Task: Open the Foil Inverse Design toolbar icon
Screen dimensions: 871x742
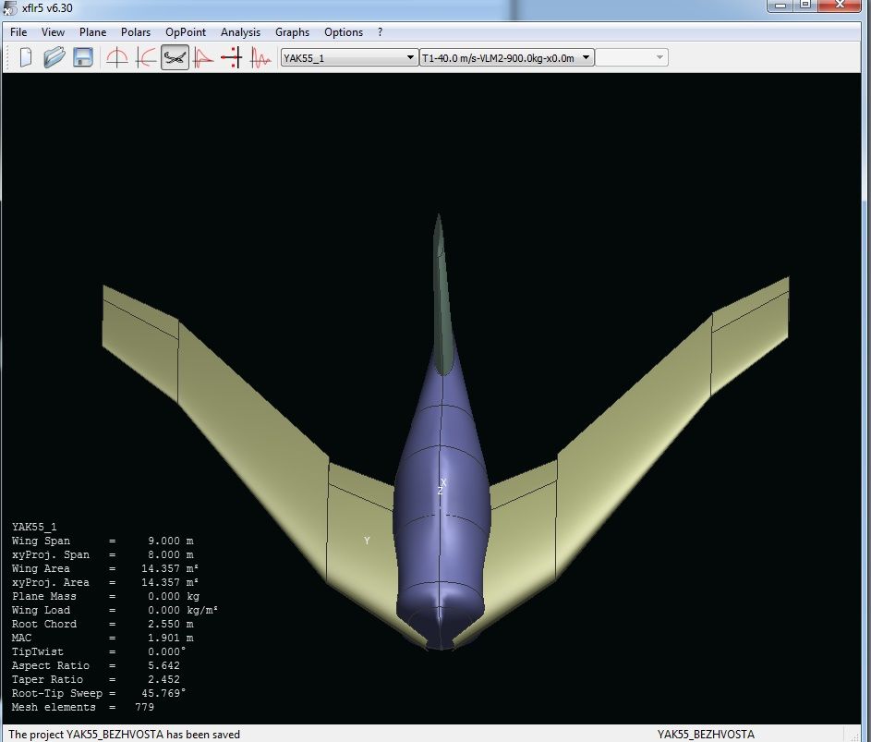Action: click(146, 57)
